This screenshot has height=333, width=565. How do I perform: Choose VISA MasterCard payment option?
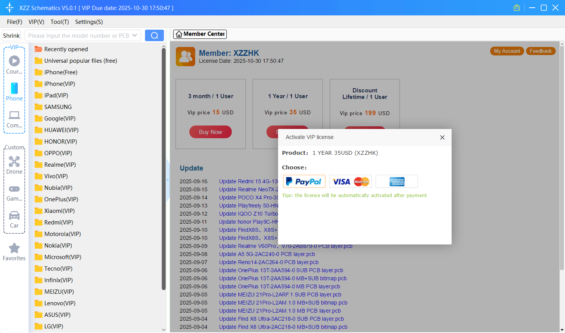[351, 181]
